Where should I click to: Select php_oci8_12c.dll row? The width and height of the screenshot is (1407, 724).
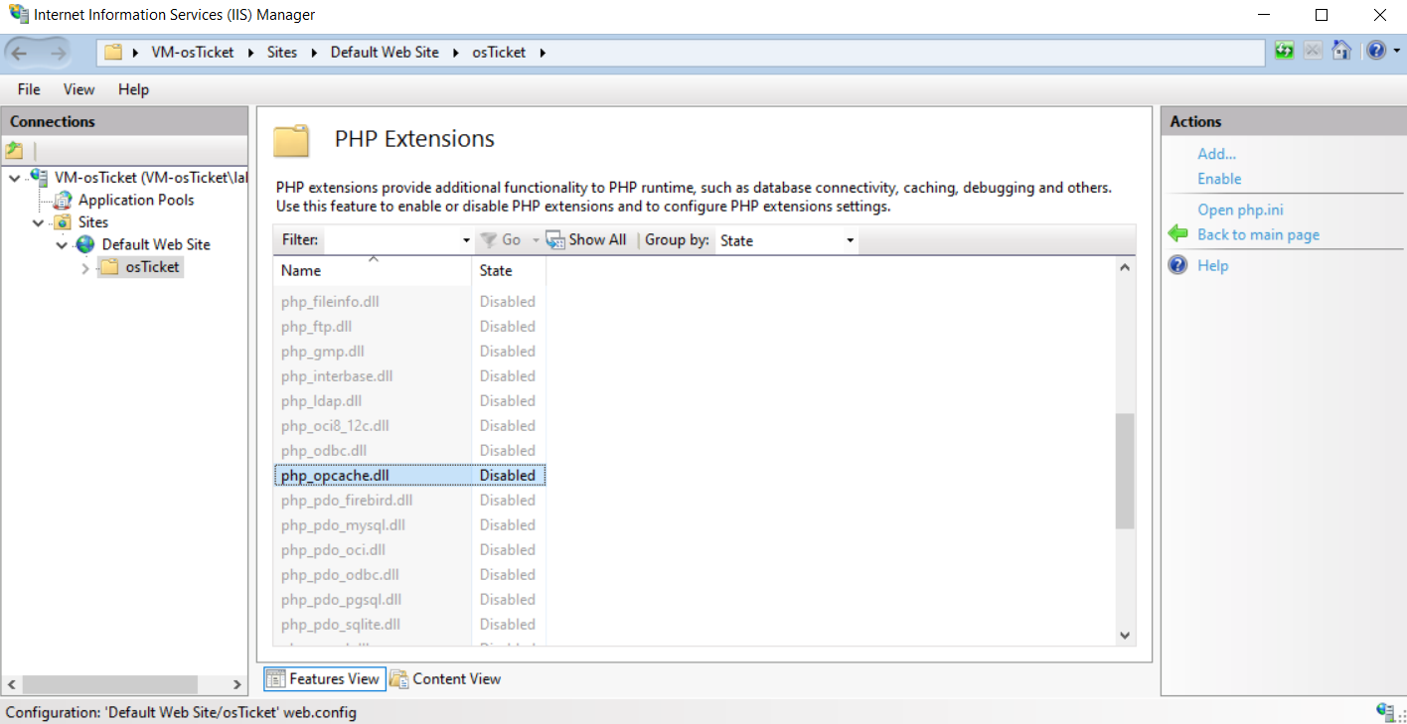[409, 425]
